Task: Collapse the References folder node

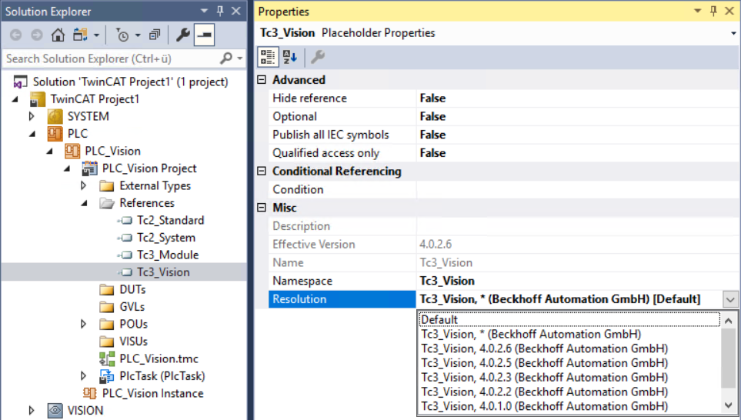Action: [x=84, y=203]
